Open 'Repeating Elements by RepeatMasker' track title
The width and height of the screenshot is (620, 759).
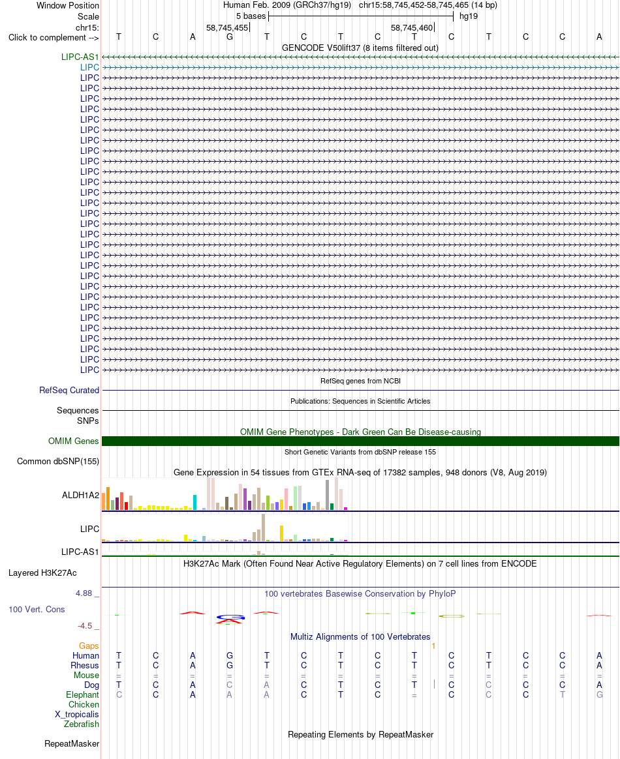(360, 735)
